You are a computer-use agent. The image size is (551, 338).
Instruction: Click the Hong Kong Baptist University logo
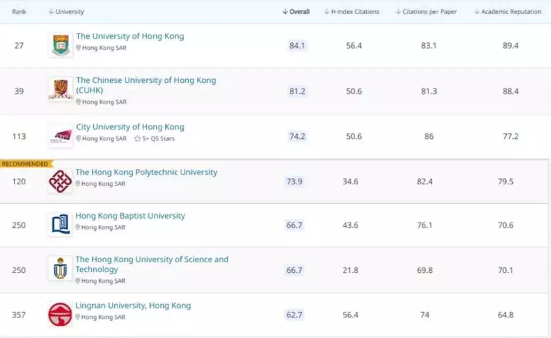click(x=60, y=225)
